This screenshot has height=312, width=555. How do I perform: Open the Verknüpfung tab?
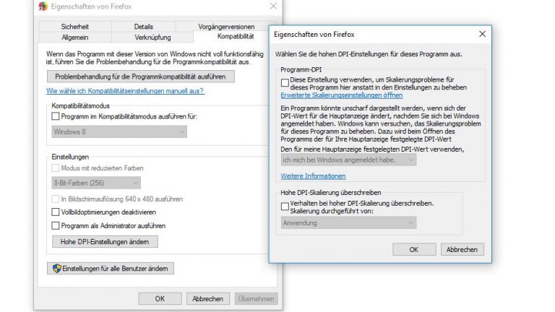152,36
